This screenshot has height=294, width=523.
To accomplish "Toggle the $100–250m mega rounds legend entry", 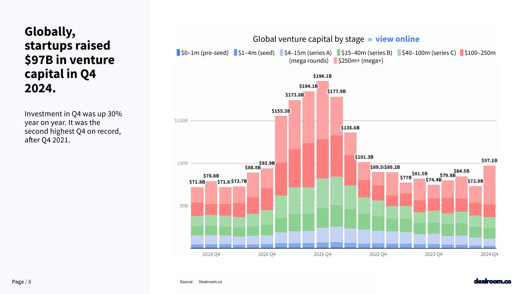I will [480, 53].
